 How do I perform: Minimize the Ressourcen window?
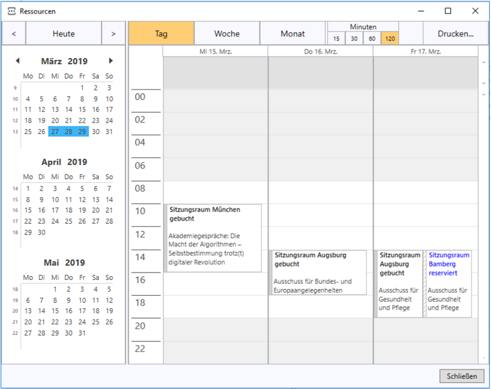(x=421, y=11)
